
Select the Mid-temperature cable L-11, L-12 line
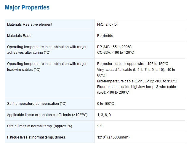[137, 81]
